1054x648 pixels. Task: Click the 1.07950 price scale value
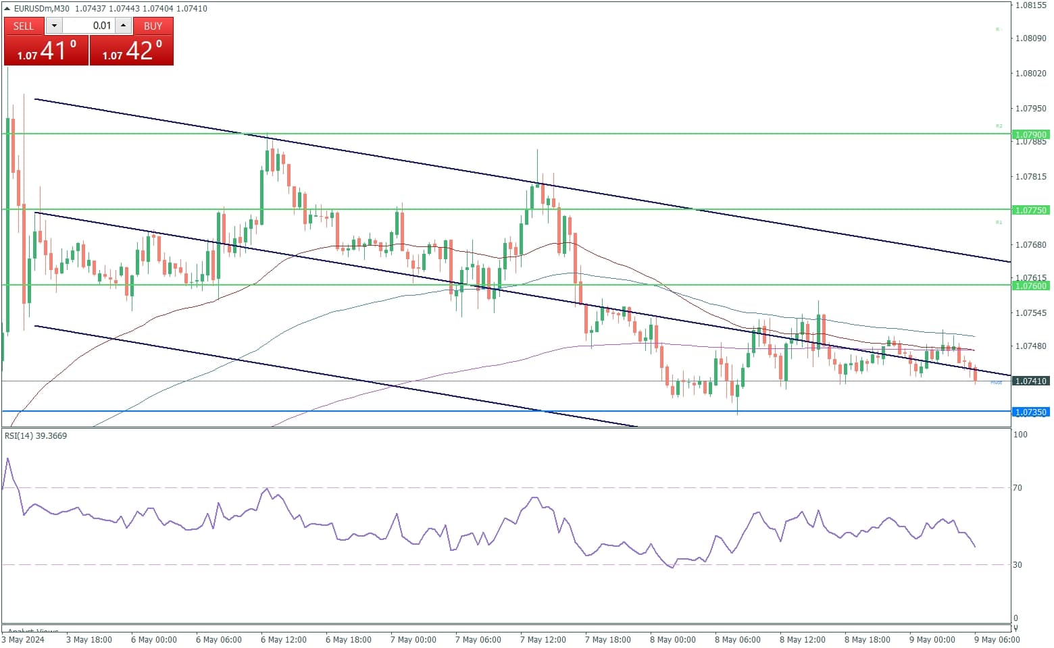(x=1031, y=108)
